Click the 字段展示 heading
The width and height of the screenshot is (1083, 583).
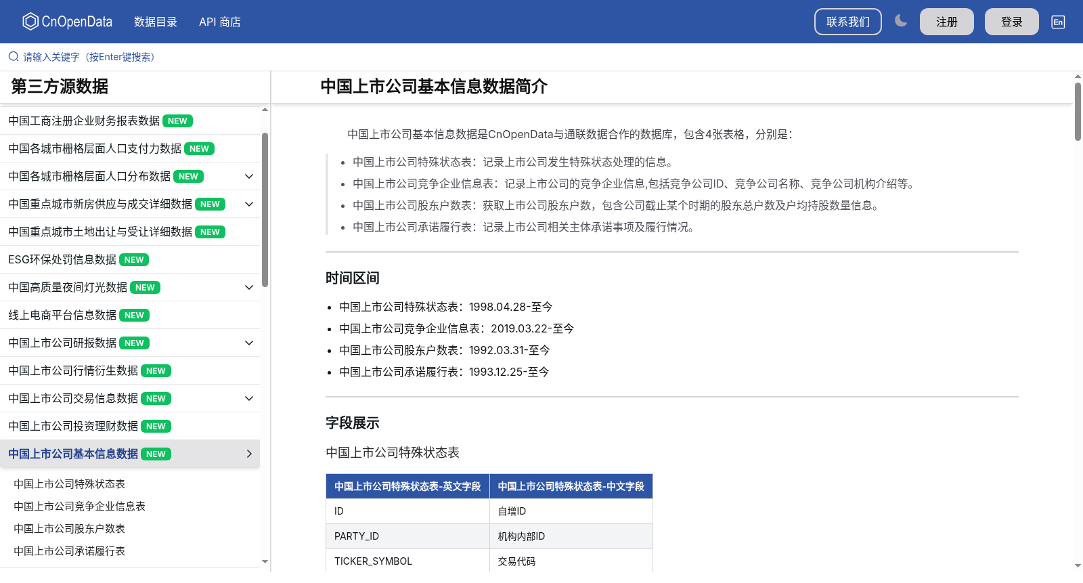tap(353, 423)
